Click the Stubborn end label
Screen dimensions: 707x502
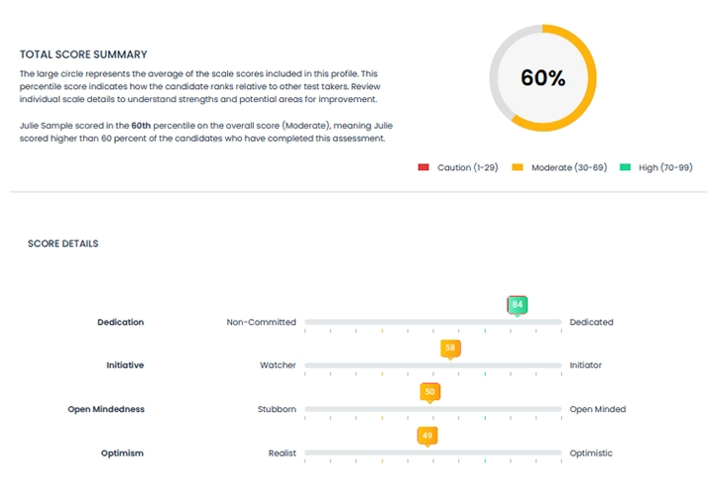(x=277, y=409)
